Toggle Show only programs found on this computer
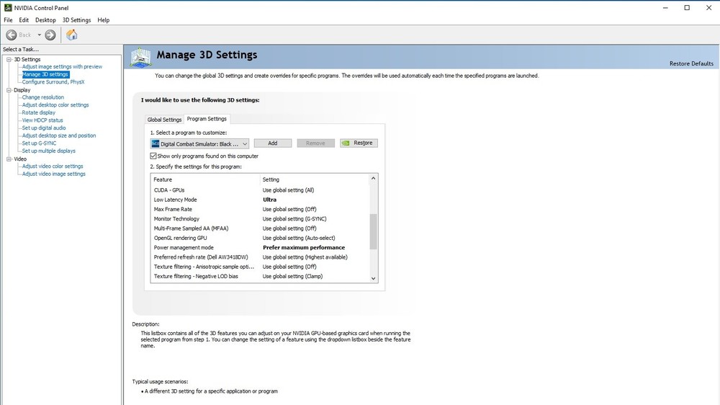The width and height of the screenshot is (720, 405). tap(153, 156)
